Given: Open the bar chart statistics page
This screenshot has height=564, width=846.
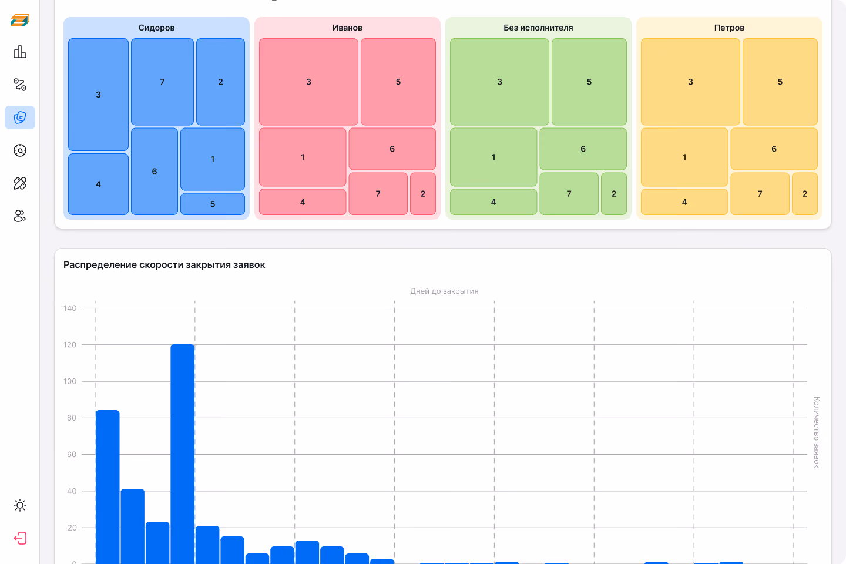Looking at the screenshot, I should [x=20, y=52].
